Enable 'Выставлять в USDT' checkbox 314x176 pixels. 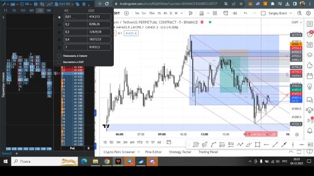coord(59,62)
